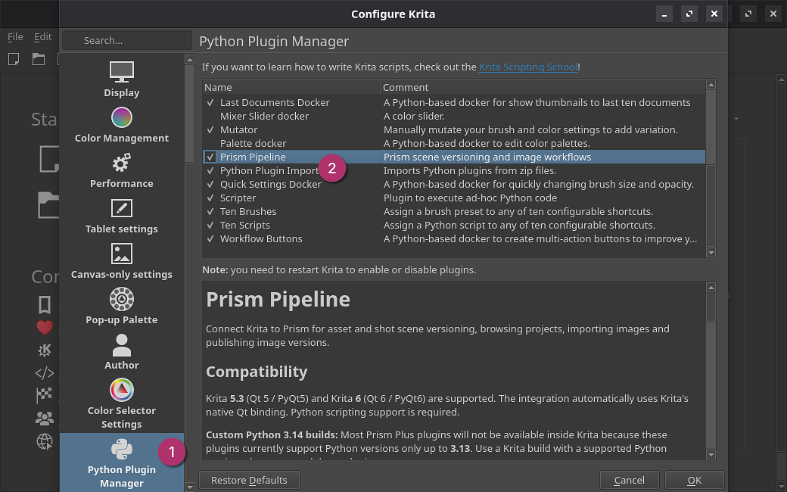Select the "Palette docker" plugin row
Image resolution: width=787 pixels, height=492 pixels.
pos(454,143)
